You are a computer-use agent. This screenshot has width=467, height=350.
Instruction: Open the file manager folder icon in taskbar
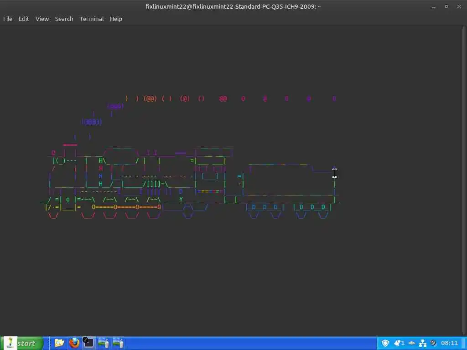(59, 343)
